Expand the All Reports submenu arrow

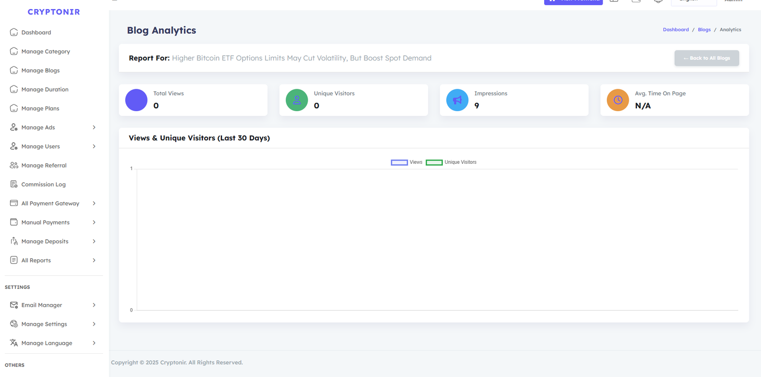point(94,260)
